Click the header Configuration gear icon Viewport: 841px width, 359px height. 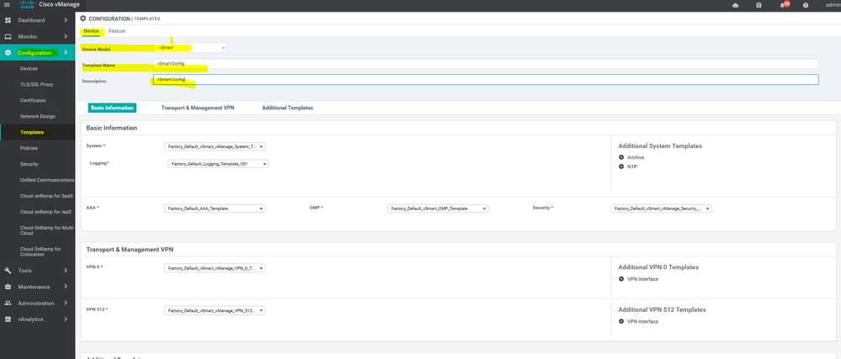click(83, 18)
